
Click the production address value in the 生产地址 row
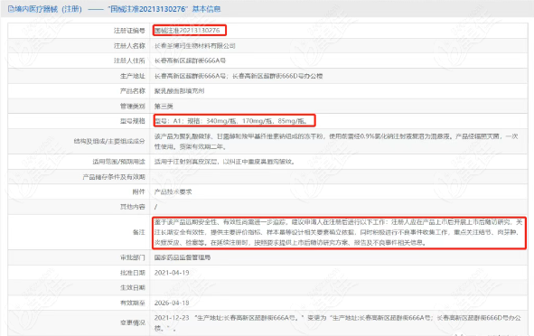click(239, 76)
